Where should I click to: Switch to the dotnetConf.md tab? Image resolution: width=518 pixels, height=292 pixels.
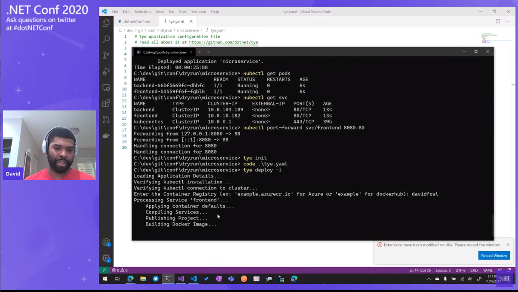tap(136, 21)
